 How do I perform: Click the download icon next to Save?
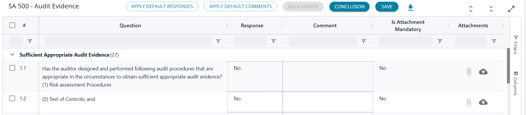[410, 7]
